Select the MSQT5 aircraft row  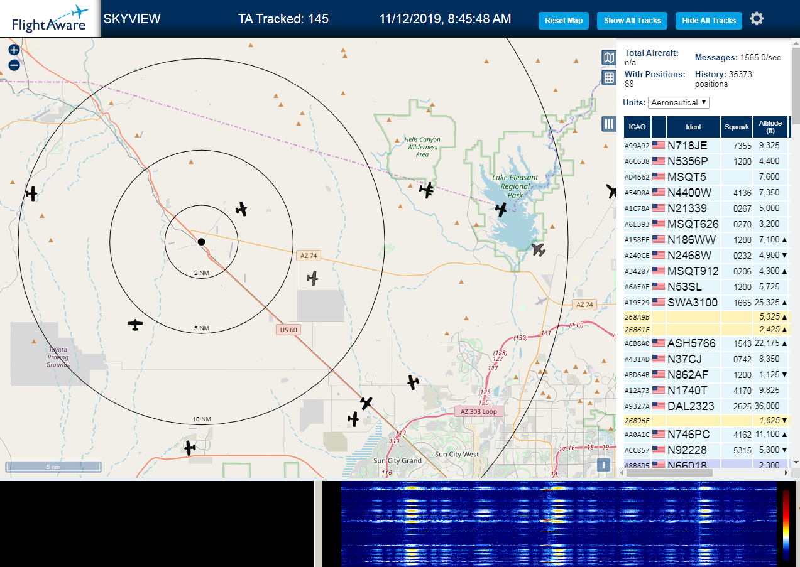click(706, 176)
